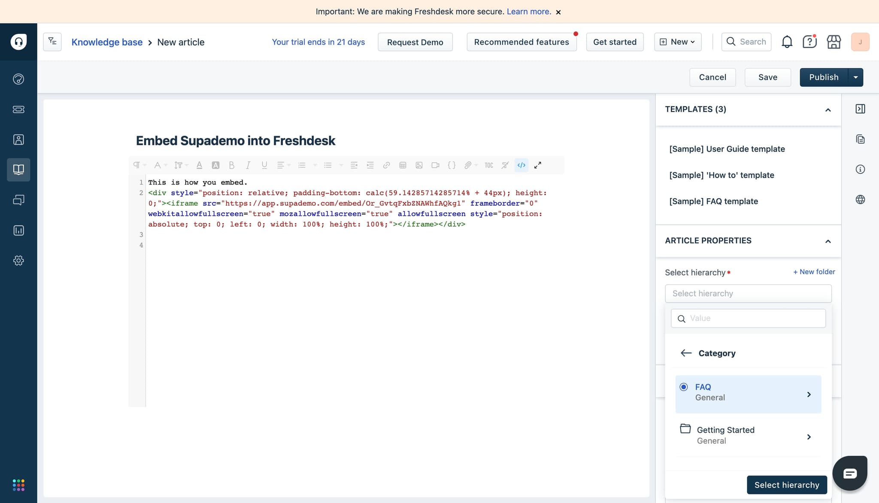Open the Publish dropdown arrow
The width and height of the screenshot is (879, 503).
click(855, 77)
